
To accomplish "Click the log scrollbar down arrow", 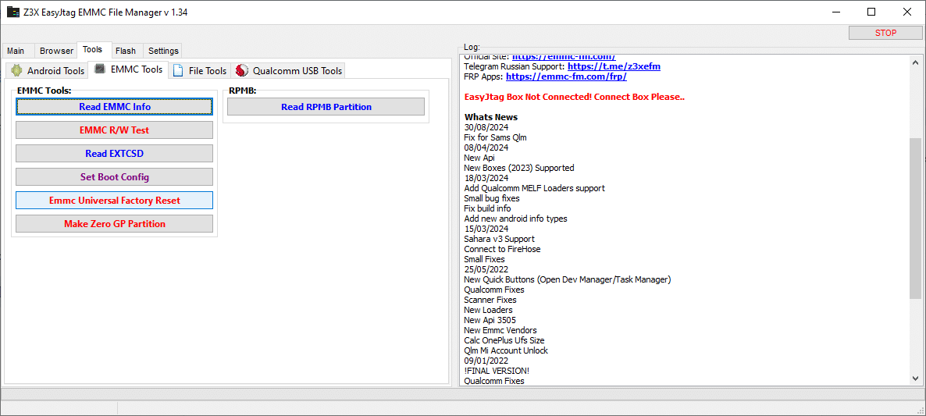I will click(x=916, y=379).
